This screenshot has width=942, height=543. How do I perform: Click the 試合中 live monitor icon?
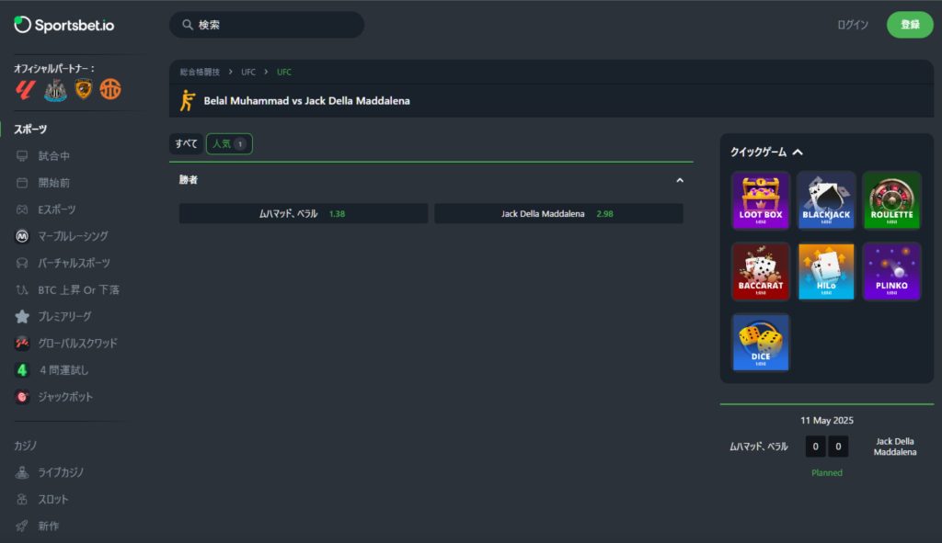click(x=22, y=156)
